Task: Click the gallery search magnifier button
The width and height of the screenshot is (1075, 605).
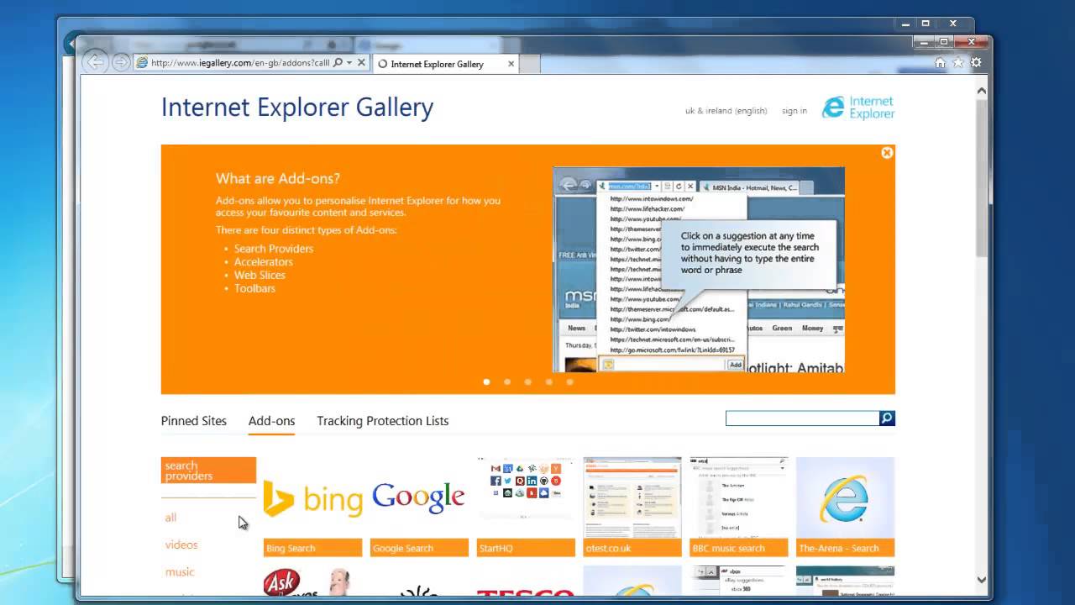Action: pyautogui.click(x=887, y=418)
